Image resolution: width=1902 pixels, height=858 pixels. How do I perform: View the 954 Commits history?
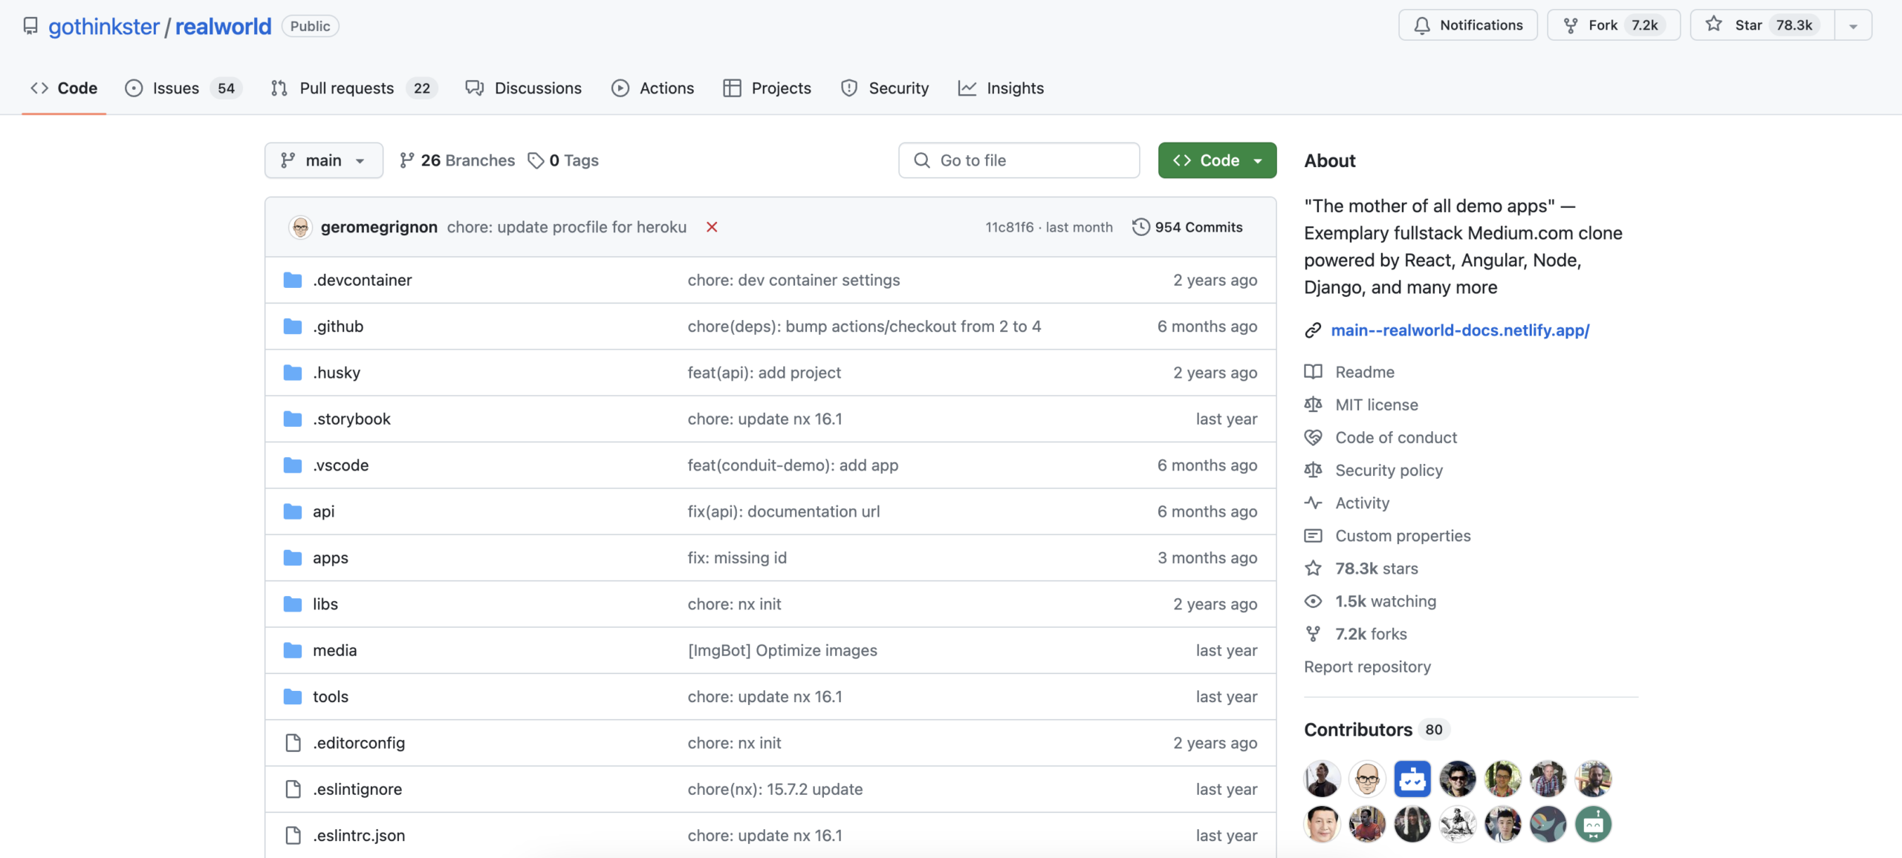pos(1187,227)
